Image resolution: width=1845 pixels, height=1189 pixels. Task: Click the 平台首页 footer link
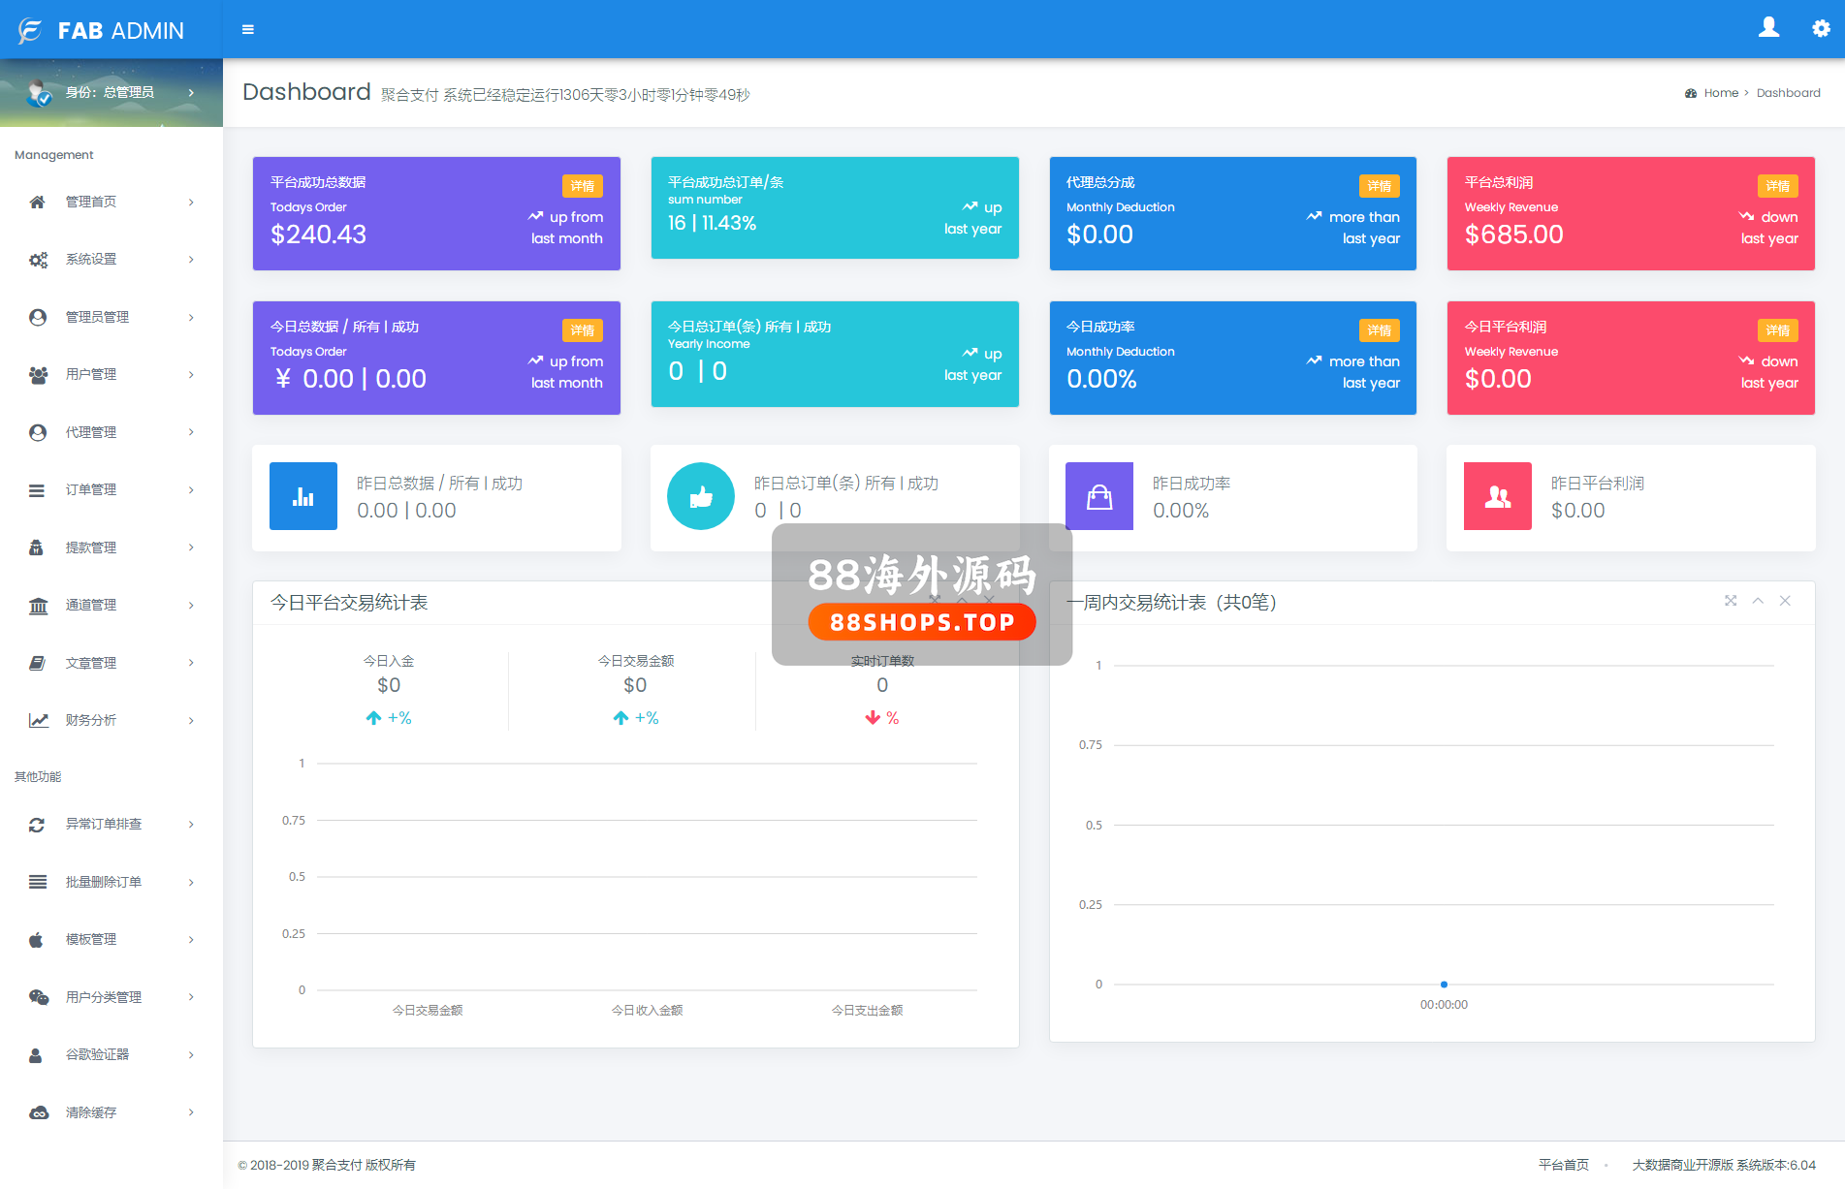click(1563, 1165)
